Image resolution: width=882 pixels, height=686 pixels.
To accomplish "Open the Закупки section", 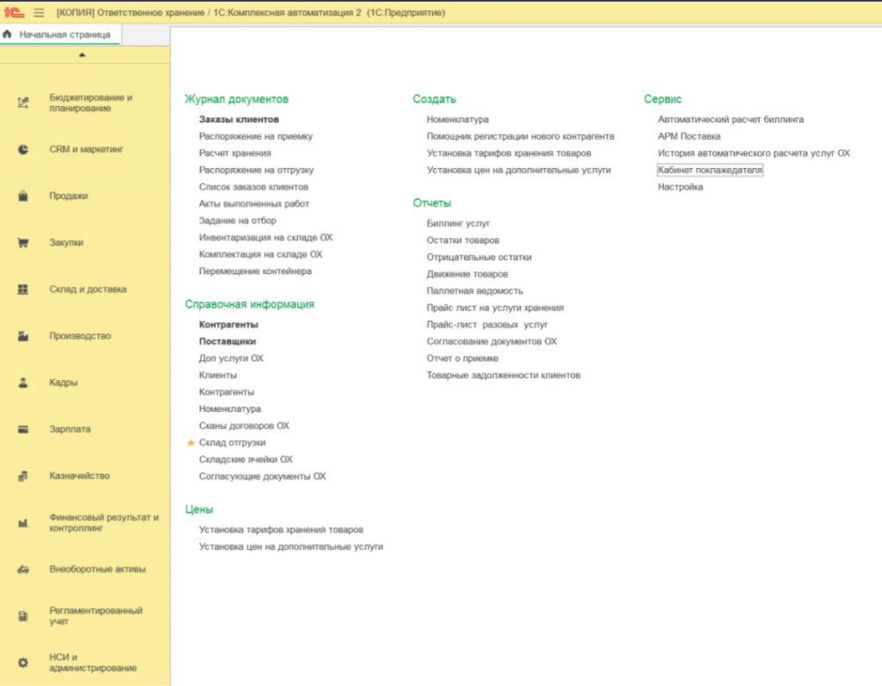I will (x=66, y=243).
